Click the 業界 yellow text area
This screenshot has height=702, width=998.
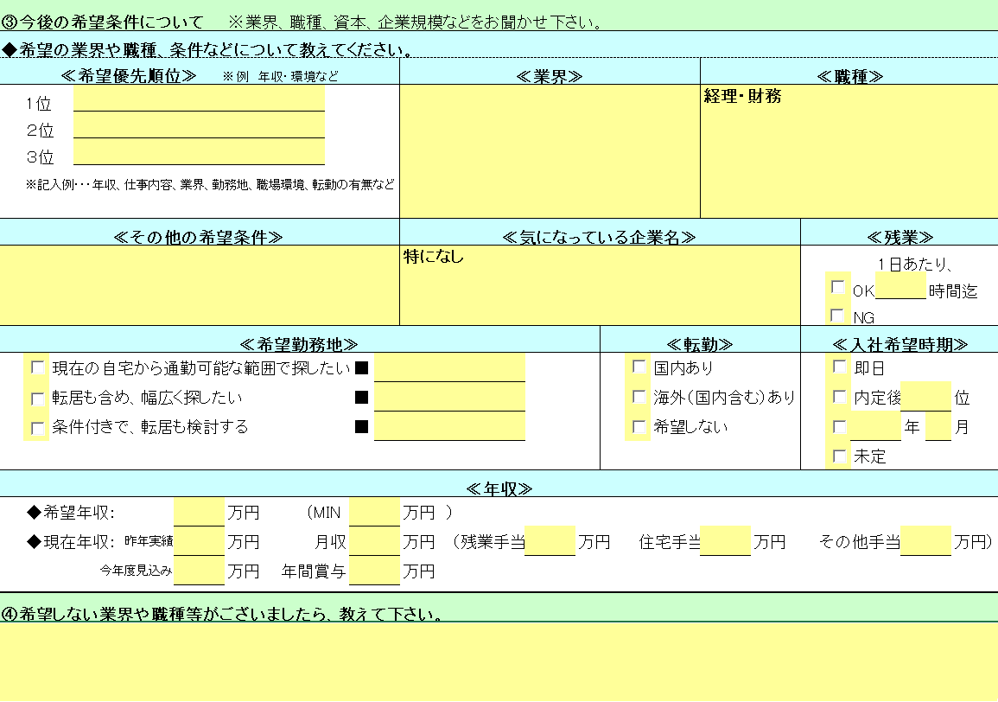tap(550, 151)
